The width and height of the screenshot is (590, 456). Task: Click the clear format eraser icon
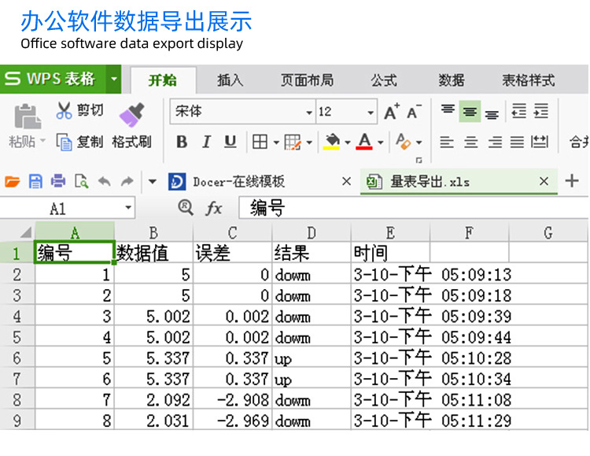(x=404, y=142)
